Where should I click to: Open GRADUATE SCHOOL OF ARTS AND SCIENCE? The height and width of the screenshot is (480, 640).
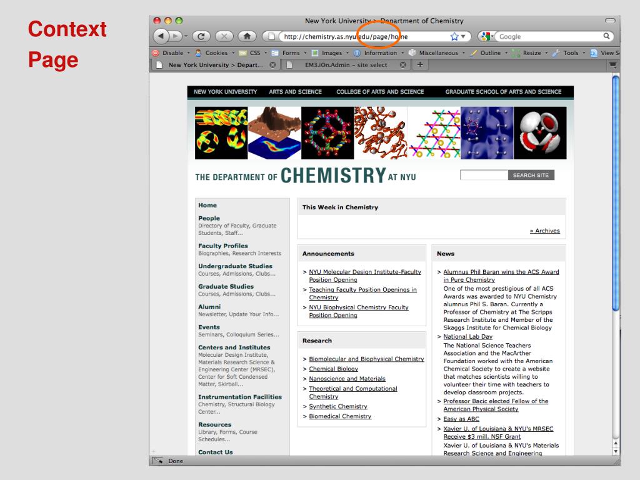click(x=503, y=92)
